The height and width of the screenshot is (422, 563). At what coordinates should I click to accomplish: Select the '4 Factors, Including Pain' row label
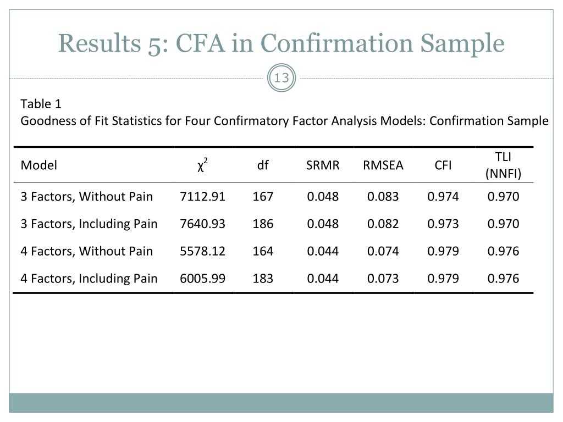(89, 279)
